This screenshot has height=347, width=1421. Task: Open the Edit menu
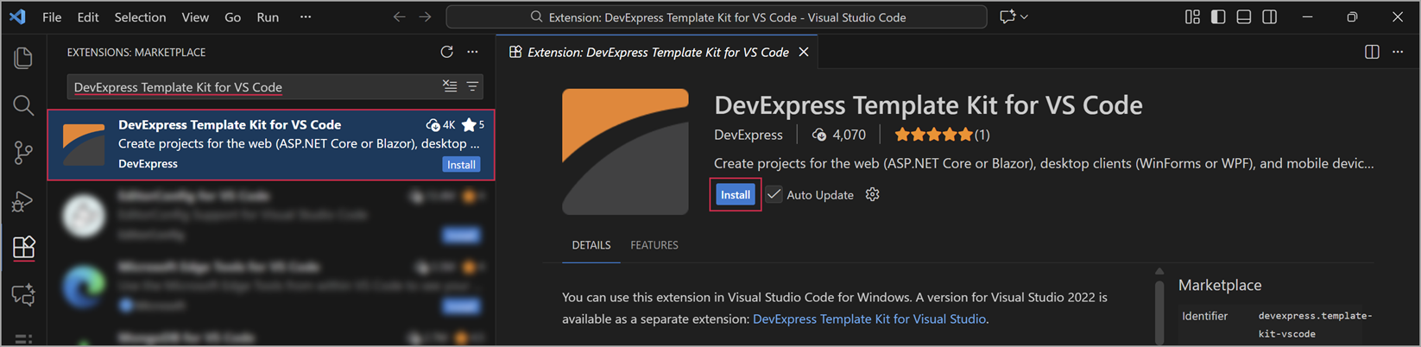coord(88,16)
